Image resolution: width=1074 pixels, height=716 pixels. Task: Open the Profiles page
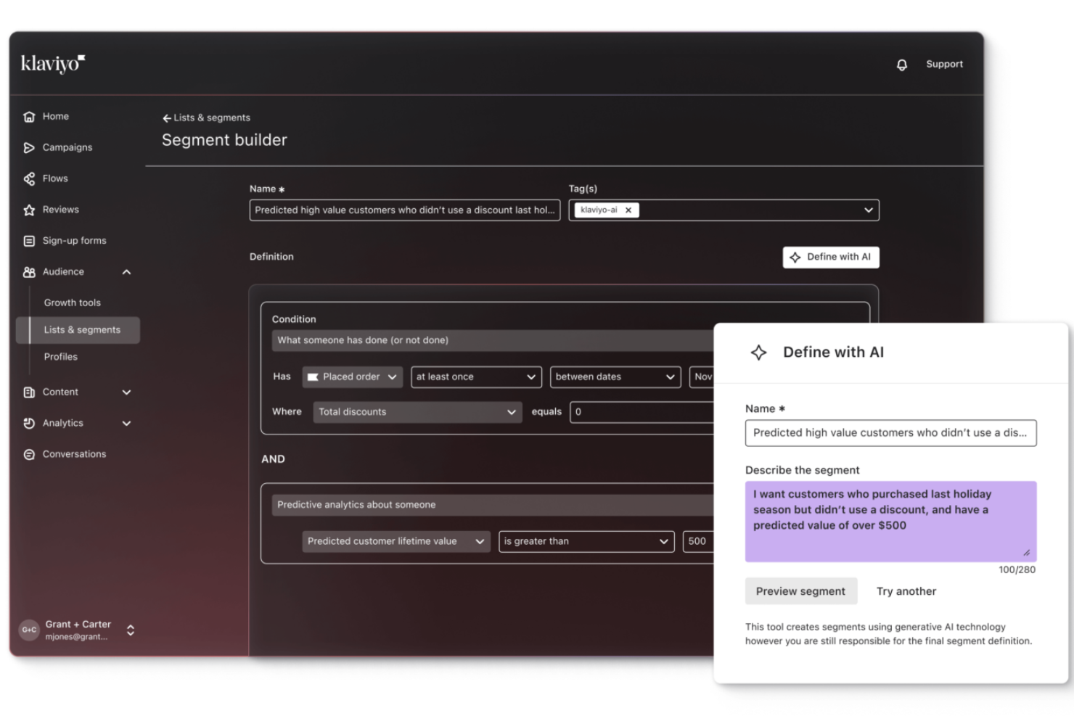coord(60,356)
